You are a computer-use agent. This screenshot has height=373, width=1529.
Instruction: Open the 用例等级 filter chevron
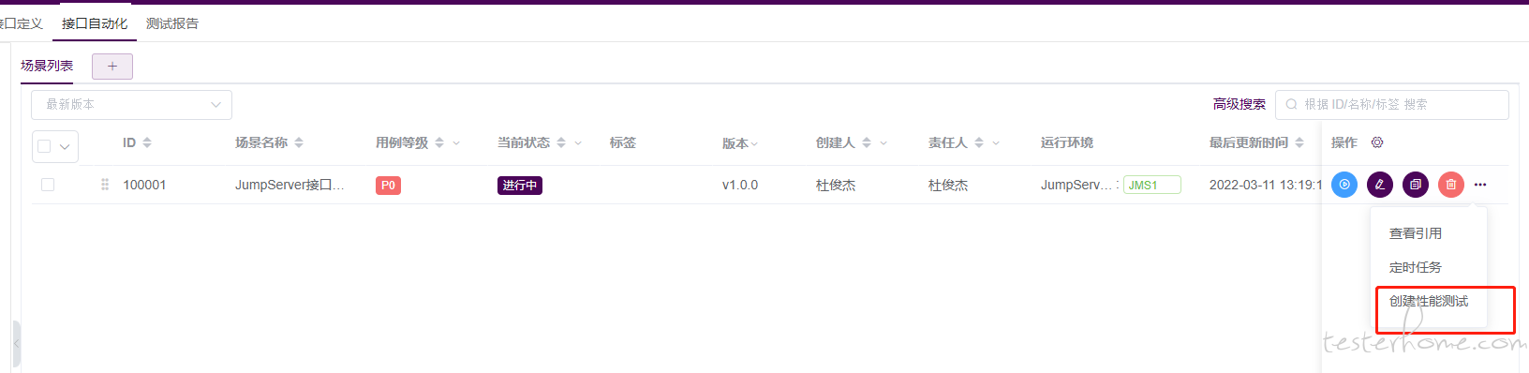pyautogui.click(x=456, y=143)
